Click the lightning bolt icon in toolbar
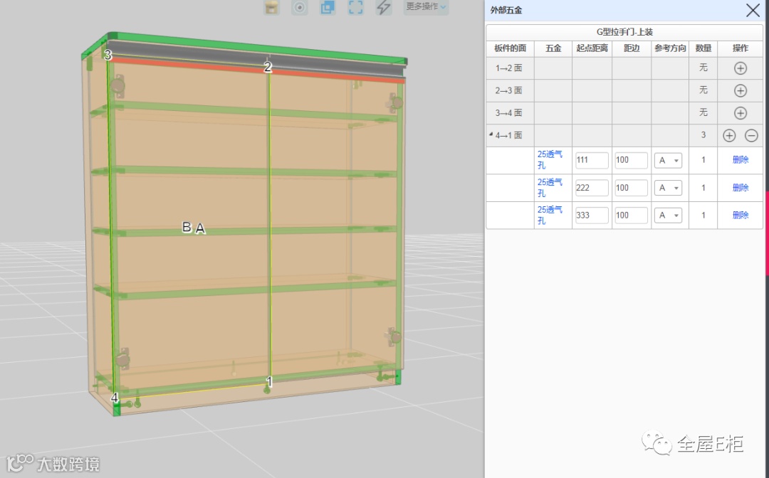Screen dimensions: 769x478 pyautogui.click(x=384, y=7)
